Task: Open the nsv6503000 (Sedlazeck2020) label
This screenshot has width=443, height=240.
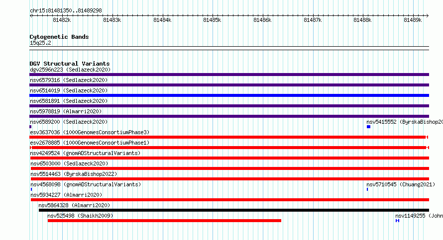Action: pyautogui.click(x=70, y=163)
